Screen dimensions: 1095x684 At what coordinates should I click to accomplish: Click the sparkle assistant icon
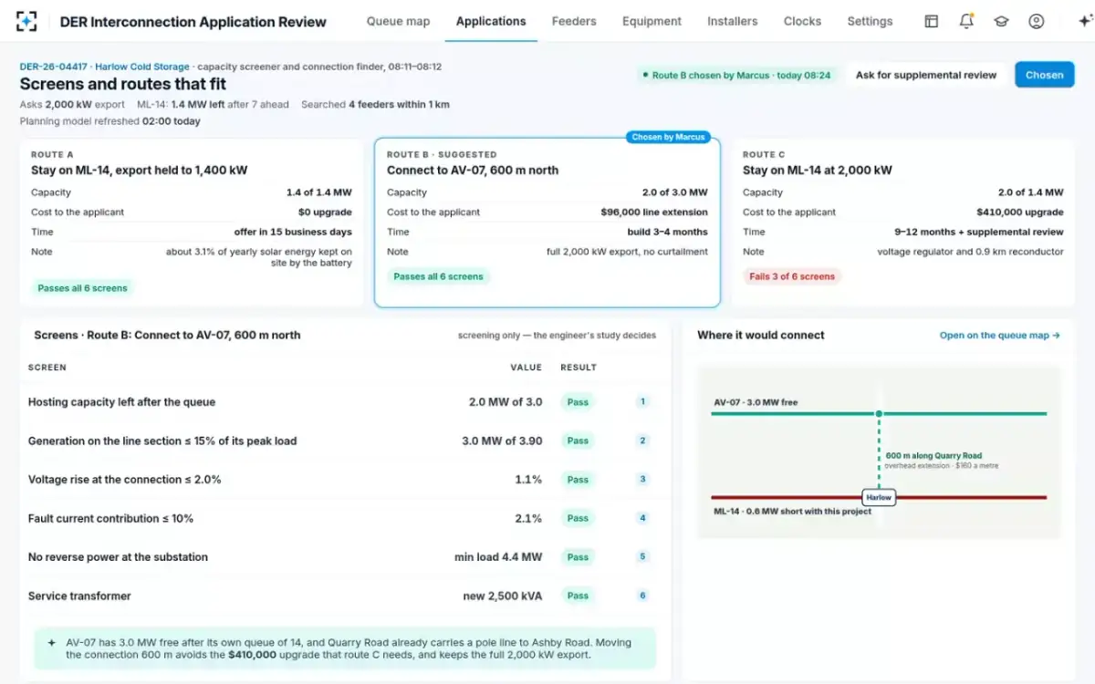click(1084, 21)
